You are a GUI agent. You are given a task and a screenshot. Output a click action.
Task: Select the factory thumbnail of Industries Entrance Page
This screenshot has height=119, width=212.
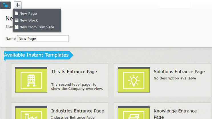[x=31, y=112]
